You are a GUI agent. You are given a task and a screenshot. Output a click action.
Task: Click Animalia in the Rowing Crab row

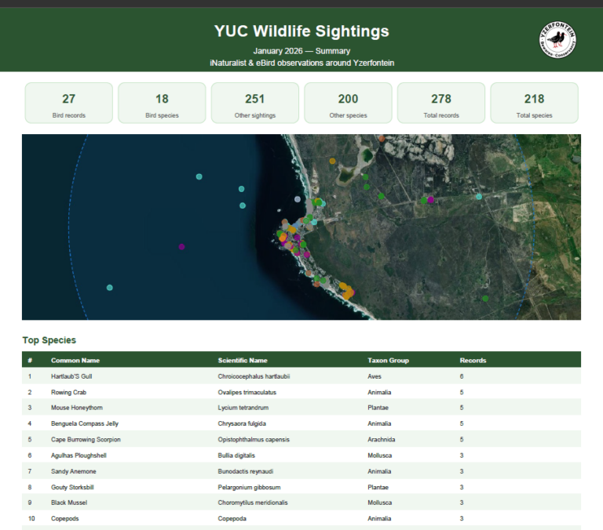click(379, 392)
